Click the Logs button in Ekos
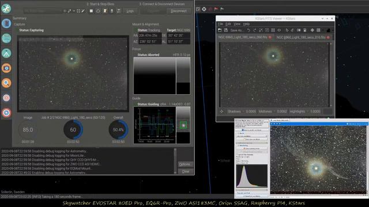 [130, 11]
